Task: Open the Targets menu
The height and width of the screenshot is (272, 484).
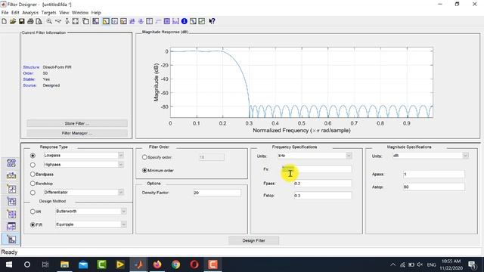Action: click(x=48, y=13)
